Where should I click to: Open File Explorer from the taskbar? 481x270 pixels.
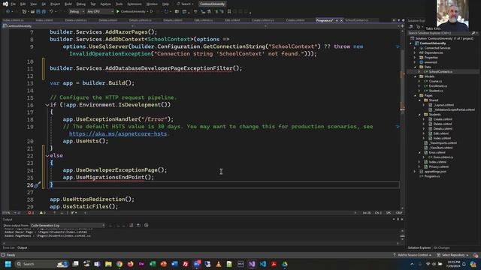[x=108, y=264]
